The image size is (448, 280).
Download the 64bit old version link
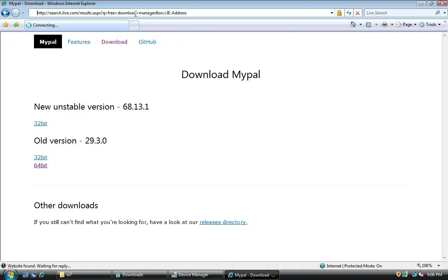(41, 165)
